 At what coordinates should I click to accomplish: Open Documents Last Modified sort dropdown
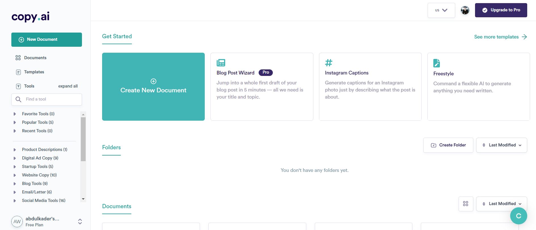click(501, 204)
